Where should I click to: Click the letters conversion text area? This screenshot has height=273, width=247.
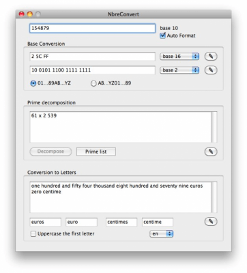pyautogui.click(x=120, y=197)
